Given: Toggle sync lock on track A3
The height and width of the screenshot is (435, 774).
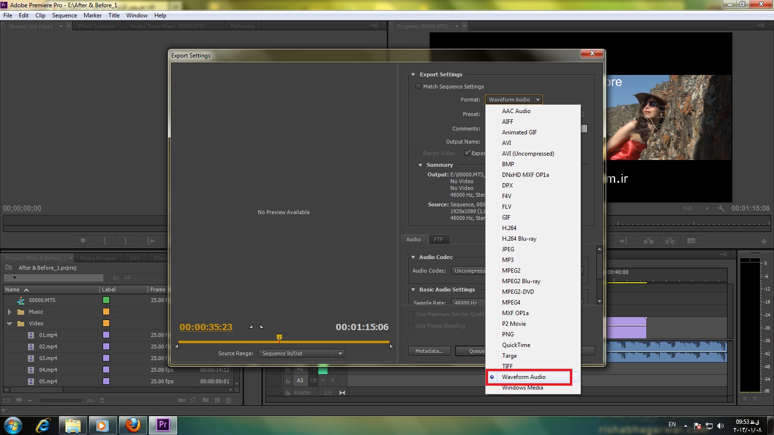Looking at the screenshot, I should coord(313,380).
